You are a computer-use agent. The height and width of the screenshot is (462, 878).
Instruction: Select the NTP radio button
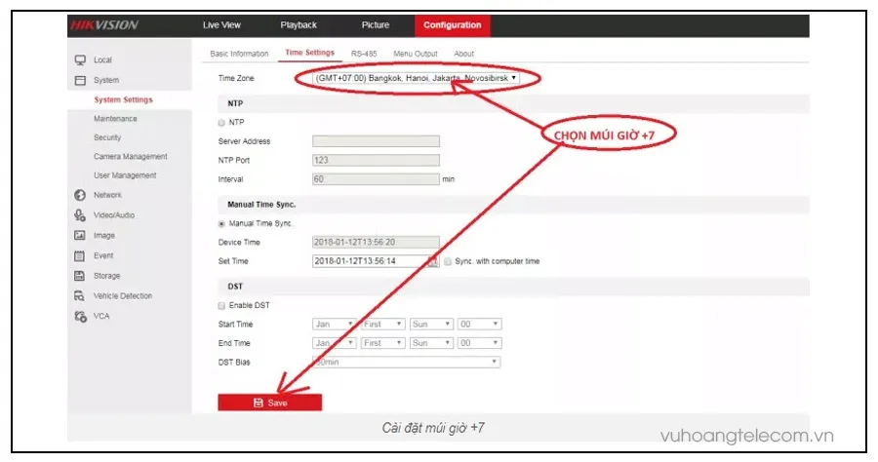tap(221, 123)
